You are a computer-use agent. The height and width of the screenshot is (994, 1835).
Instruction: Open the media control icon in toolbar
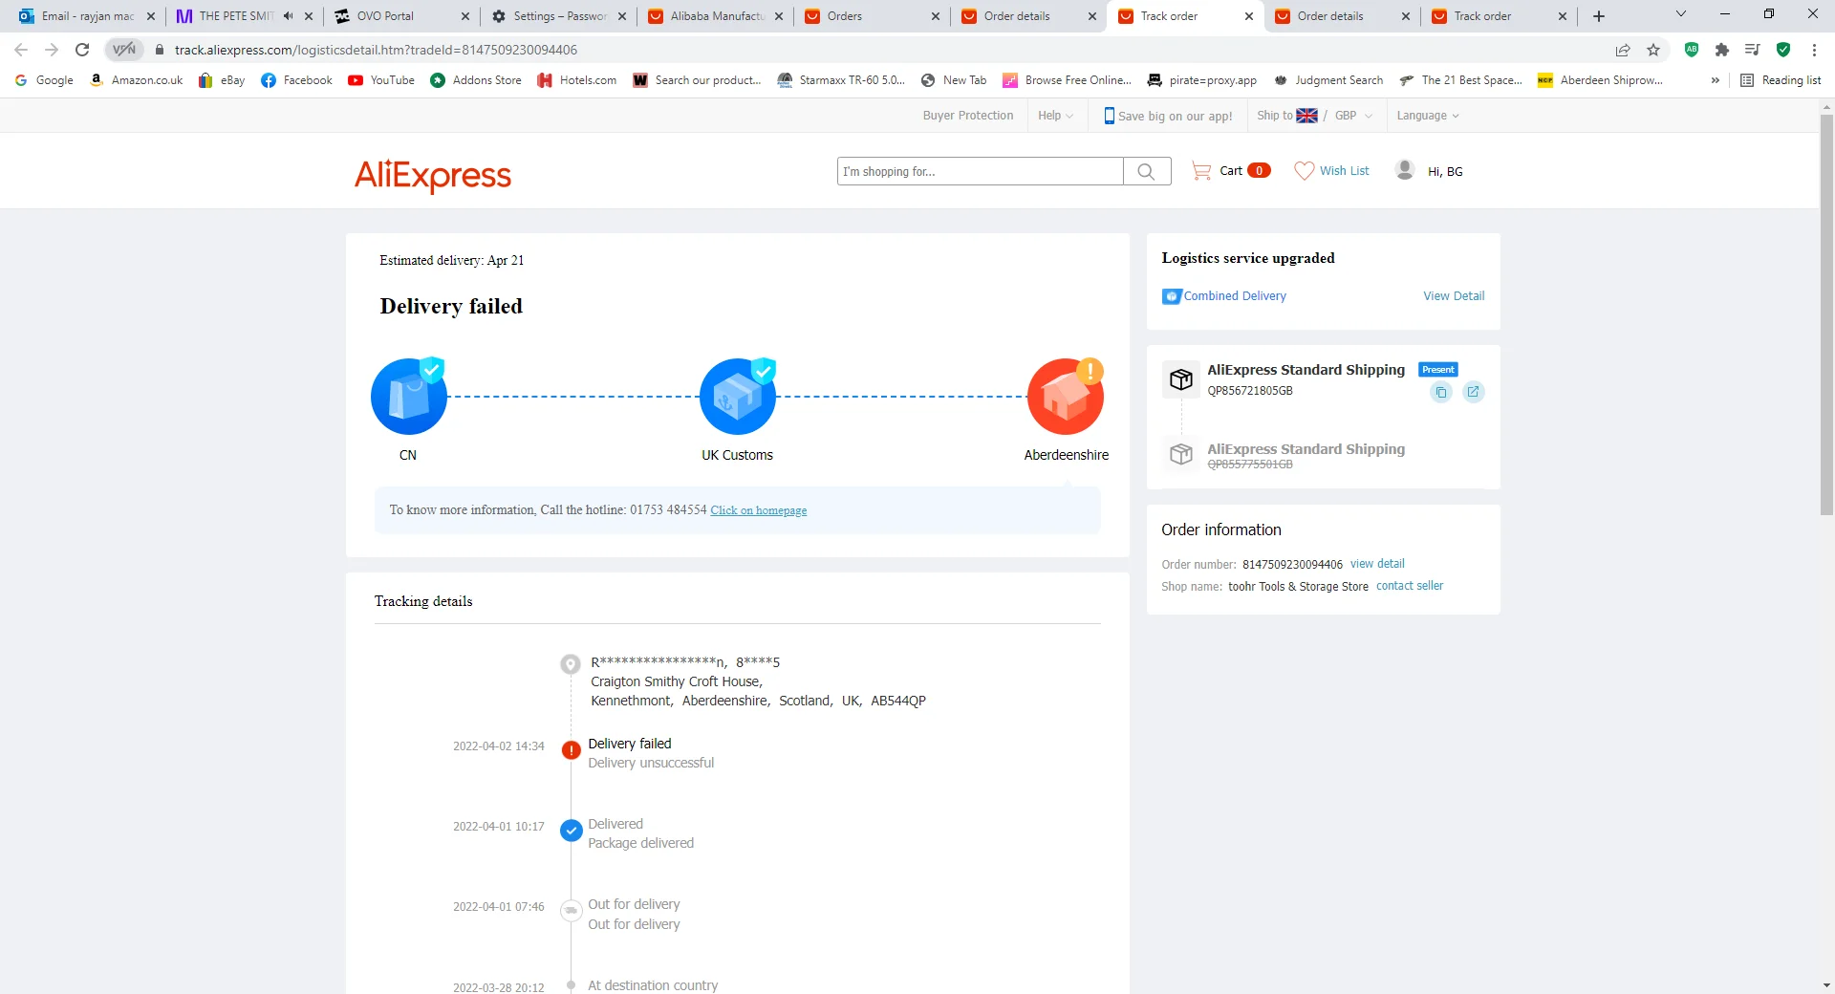(1753, 50)
